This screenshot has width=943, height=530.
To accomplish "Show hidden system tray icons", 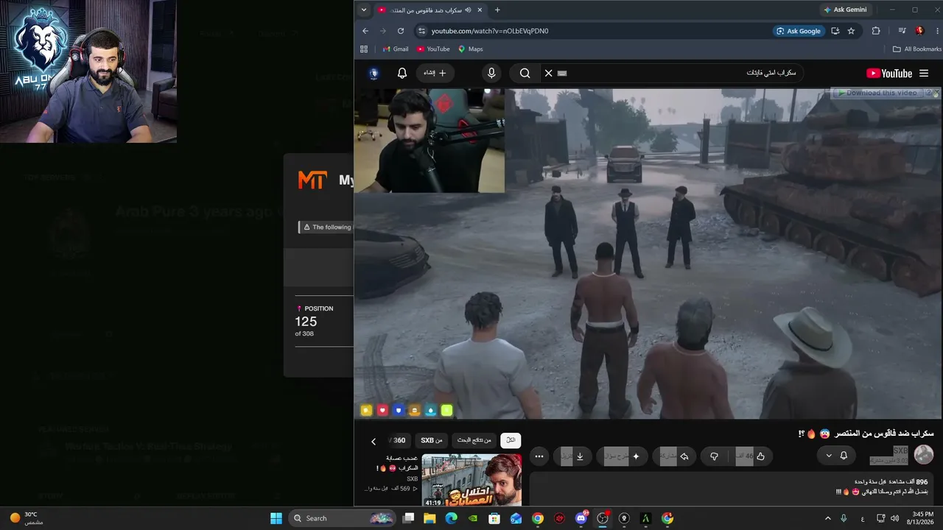I will (827, 518).
